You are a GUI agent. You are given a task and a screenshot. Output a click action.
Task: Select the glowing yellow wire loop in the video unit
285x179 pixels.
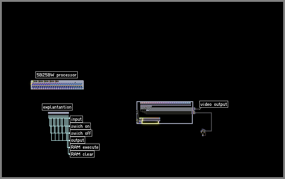point(150,121)
